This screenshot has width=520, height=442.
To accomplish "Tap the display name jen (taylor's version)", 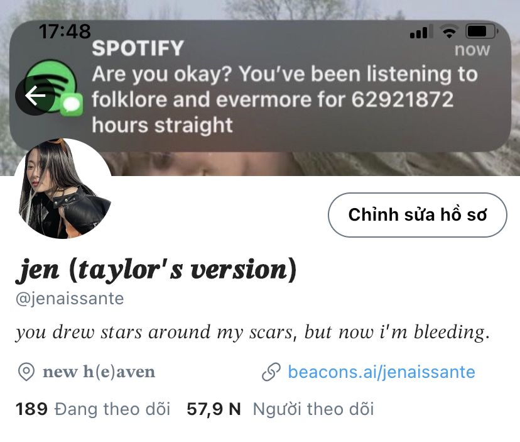I will (x=156, y=270).
